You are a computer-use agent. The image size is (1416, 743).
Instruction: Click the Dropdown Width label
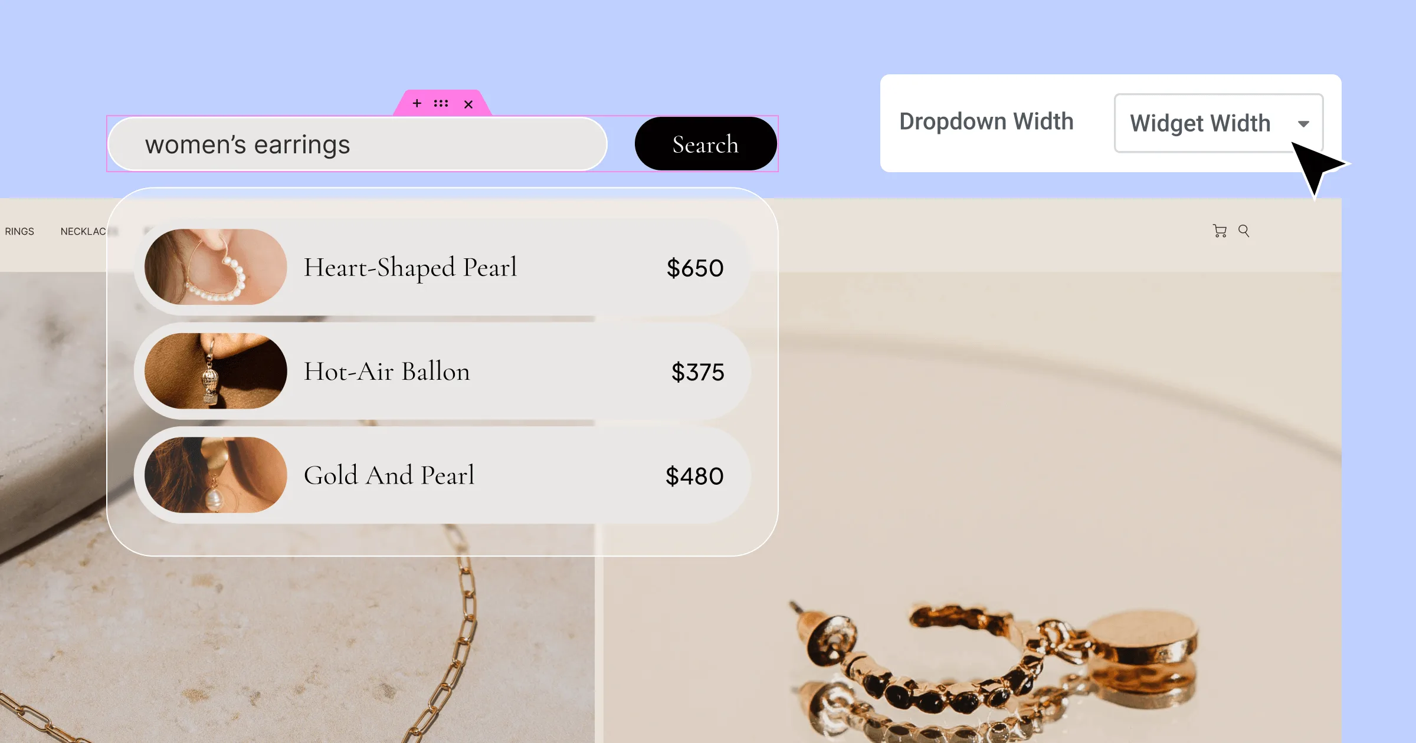point(986,121)
